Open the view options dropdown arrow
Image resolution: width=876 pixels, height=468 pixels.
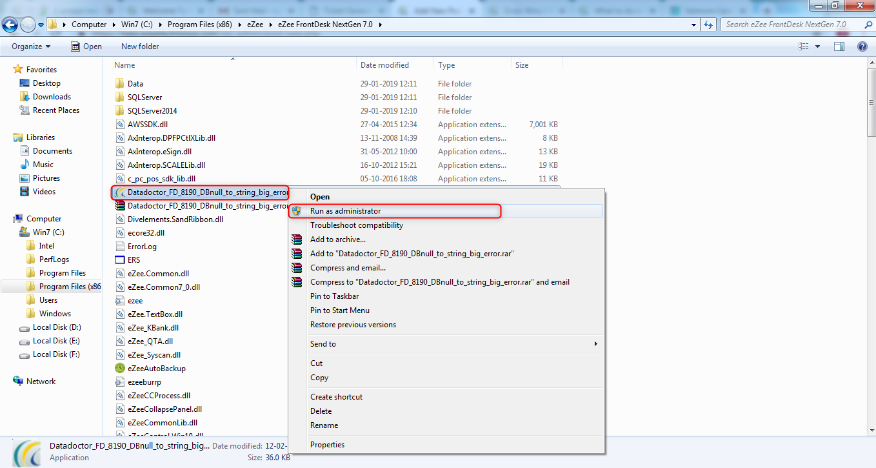(x=817, y=46)
